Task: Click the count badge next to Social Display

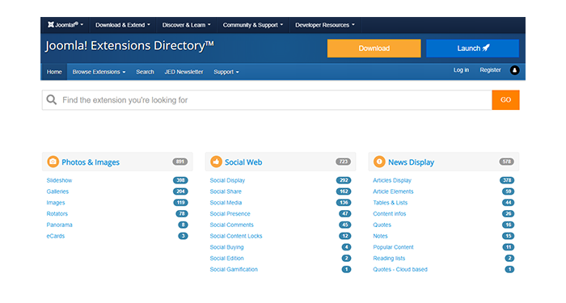Action: pyautogui.click(x=344, y=180)
